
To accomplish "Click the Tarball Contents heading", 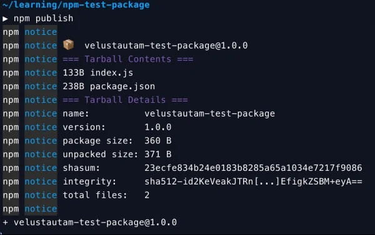I will tap(128, 59).
